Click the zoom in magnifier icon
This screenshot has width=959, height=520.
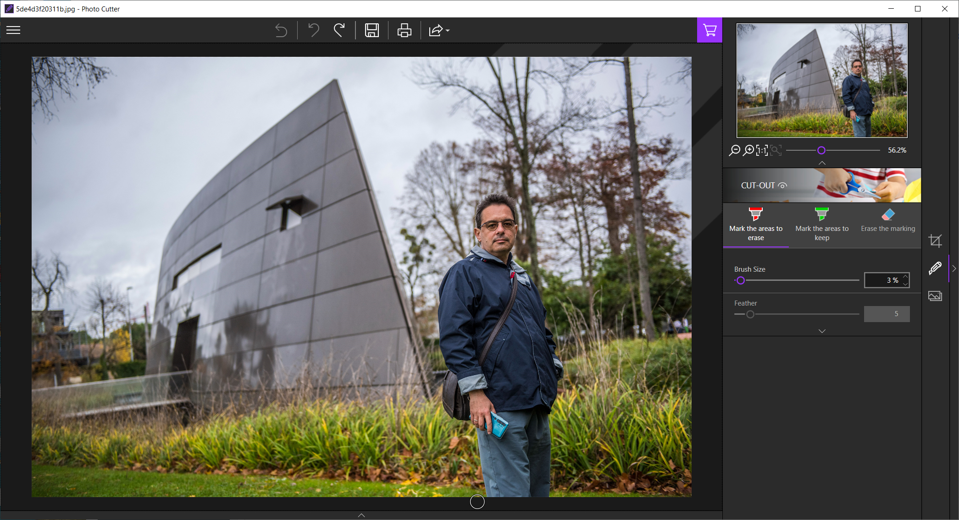tap(748, 150)
